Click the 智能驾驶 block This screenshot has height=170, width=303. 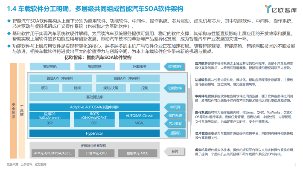(x=95, y=66)
